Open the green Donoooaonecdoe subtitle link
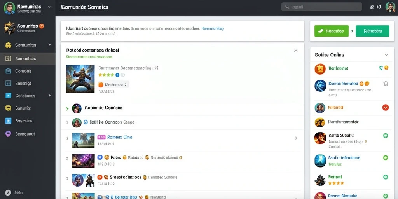The height and width of the screenshot is (199, 398). coord(89,57)
